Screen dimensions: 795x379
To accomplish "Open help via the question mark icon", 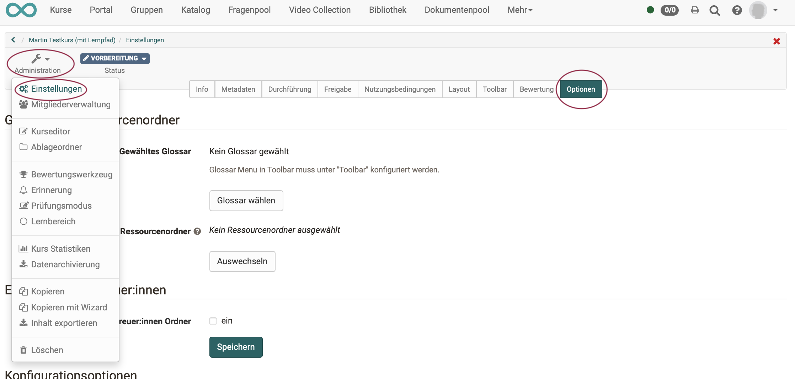I will (737, 10).
